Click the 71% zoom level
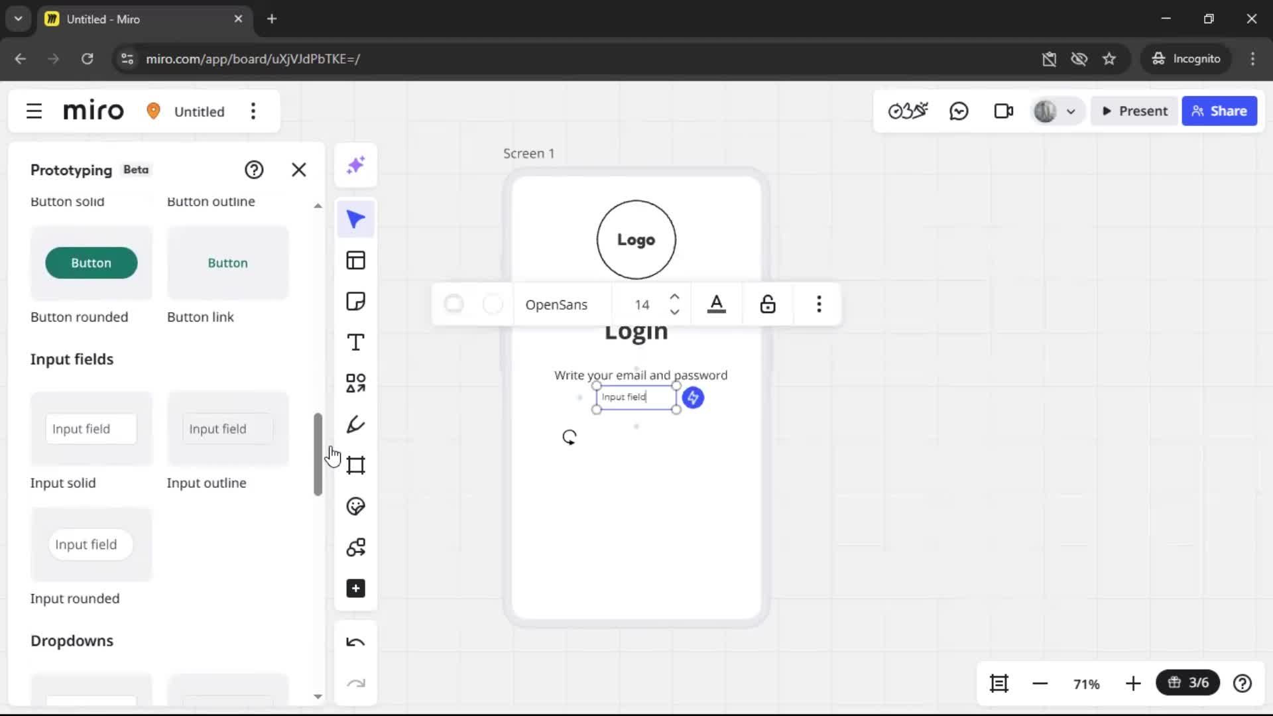 [x=1086, y=684]
